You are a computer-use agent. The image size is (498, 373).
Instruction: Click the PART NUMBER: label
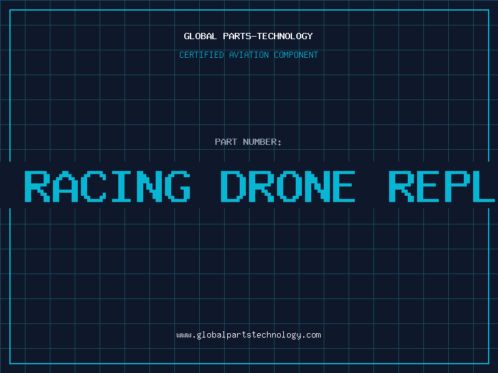click(x=248, y=142)
